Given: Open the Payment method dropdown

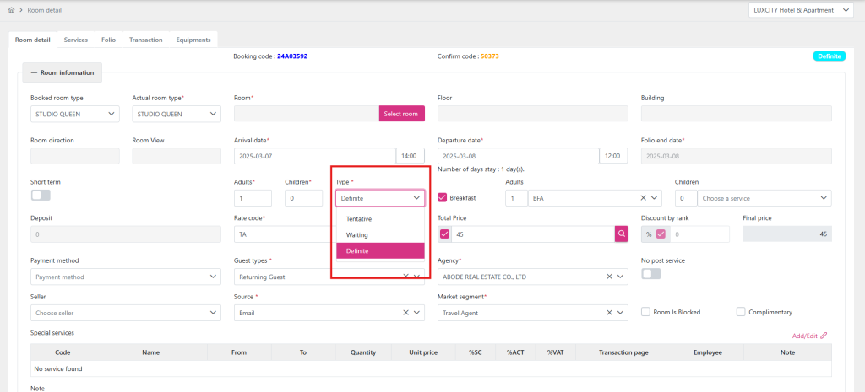Looking at the screenshot, I should click(x=127, y=277).
